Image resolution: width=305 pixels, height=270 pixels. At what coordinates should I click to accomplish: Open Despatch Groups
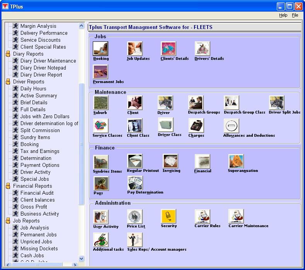[x=196, y=103]
